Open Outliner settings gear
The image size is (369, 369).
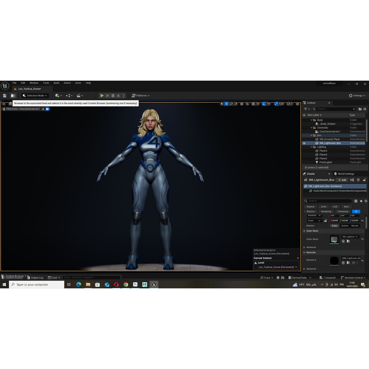(x=365, y=109)
